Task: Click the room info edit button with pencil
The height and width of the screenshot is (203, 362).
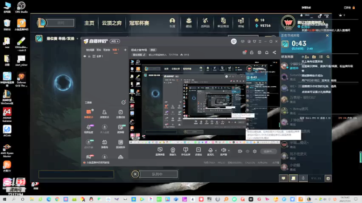Action: tap(139, 55)
